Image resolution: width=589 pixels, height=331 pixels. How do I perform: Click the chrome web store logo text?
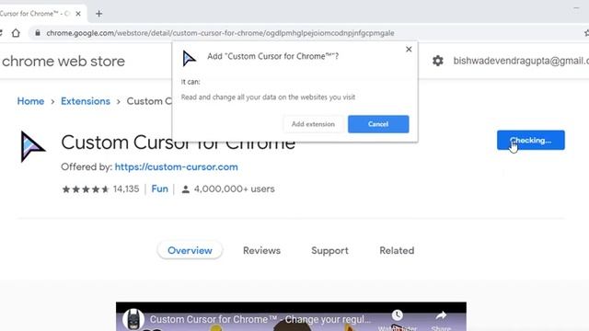tap(64, 62)
